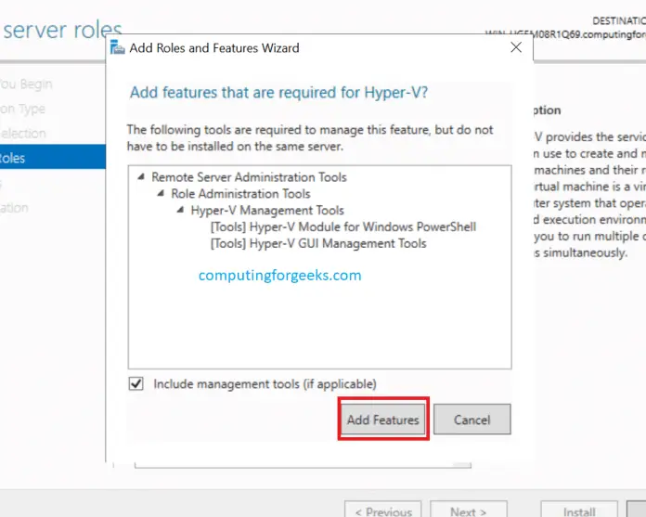
Task: Close the Add Roles and Features dialog
Action: point(516,47)
